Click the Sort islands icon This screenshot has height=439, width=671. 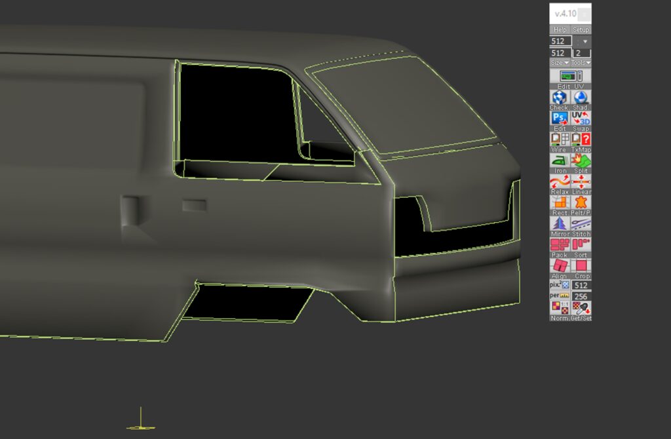(581, 245)
